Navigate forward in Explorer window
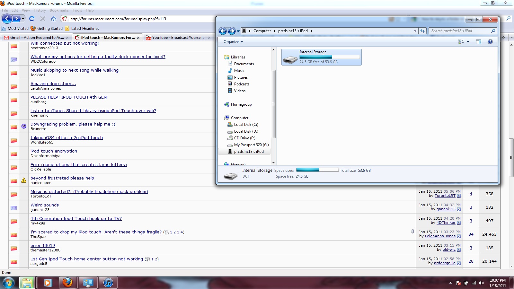Image resolution: width=514 pixels, height=289 pixels. (232, 31)
